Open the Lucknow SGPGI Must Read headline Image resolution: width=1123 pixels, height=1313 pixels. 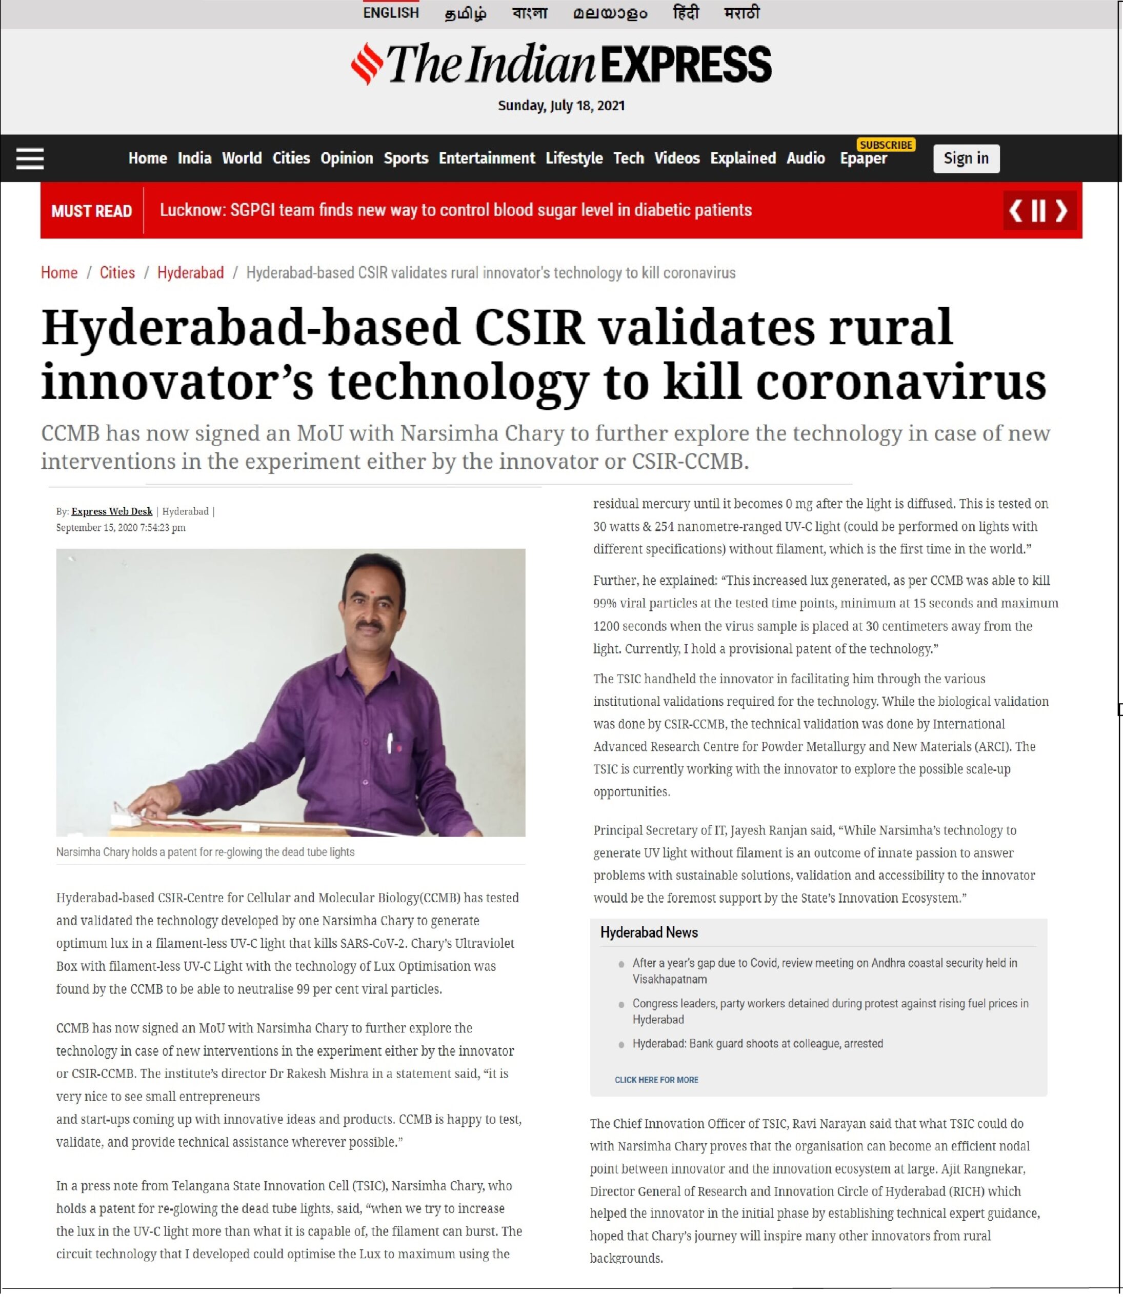(x=455, y=210)
